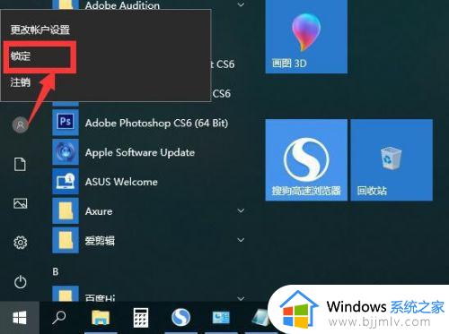The width and height of the screenshot is (449, 334).
Task: Click the Axure folder icon
Action: 66,210
